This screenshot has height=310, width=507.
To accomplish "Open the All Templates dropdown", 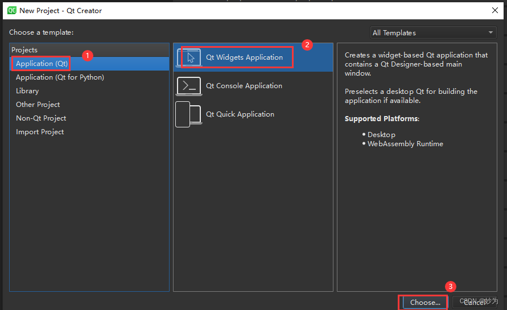I will pyautogui.click(x=433, y=32).
